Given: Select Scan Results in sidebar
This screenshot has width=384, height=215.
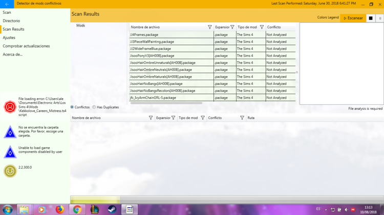Looking at the screenshot, I should (x=13, y=29).
